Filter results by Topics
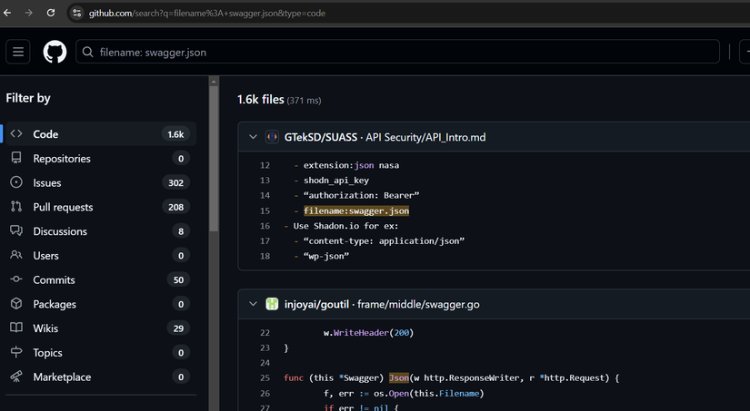The height and width of the screenshot is (411, 750). click(x=99, y=353)
